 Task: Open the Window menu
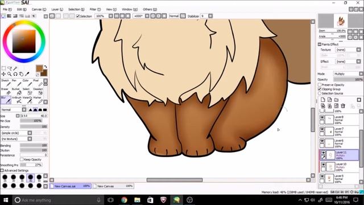tap(130, 9)
